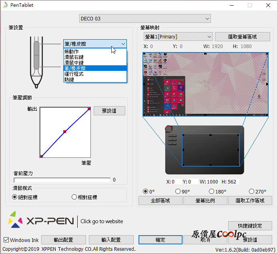Click the 輸入配置 import button
This screenshot has height=254, width=277.
click(111, 240)
